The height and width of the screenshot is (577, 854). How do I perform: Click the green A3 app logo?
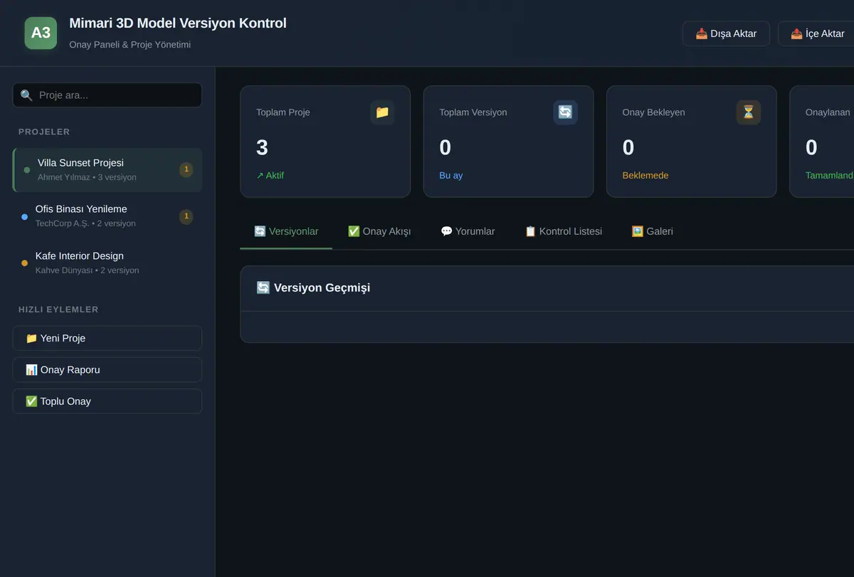41,33
